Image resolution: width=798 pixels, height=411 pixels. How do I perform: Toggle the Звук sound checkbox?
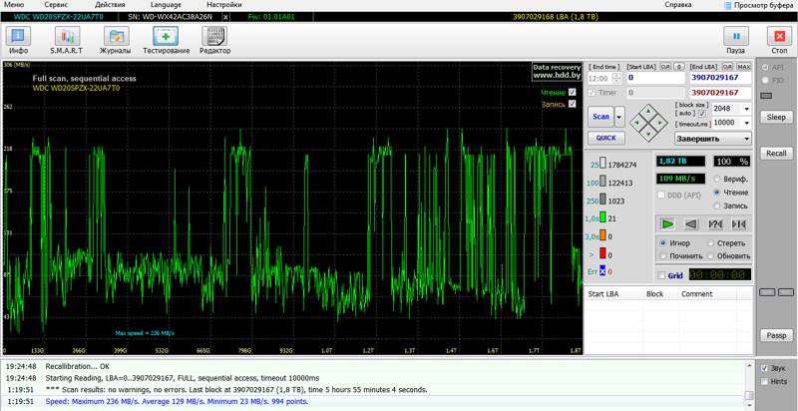[764, 368]
